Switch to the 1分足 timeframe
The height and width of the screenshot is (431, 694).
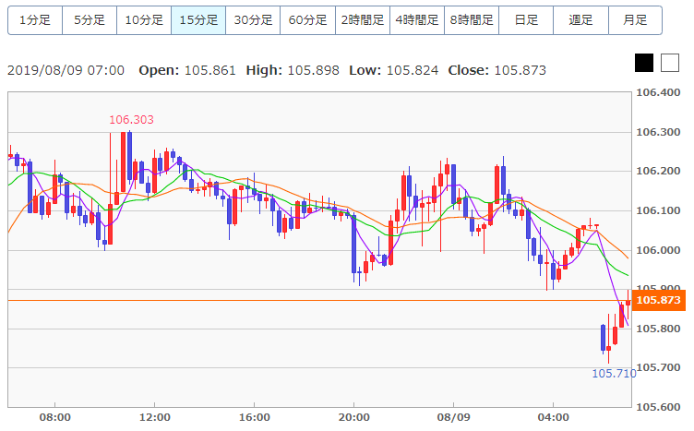[x=35, y=19]
